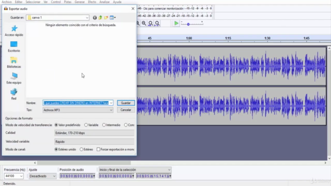The height and width of the screenshot is (186, 331).
Task: Open the Efecto menu
Action: click(92, 2)
